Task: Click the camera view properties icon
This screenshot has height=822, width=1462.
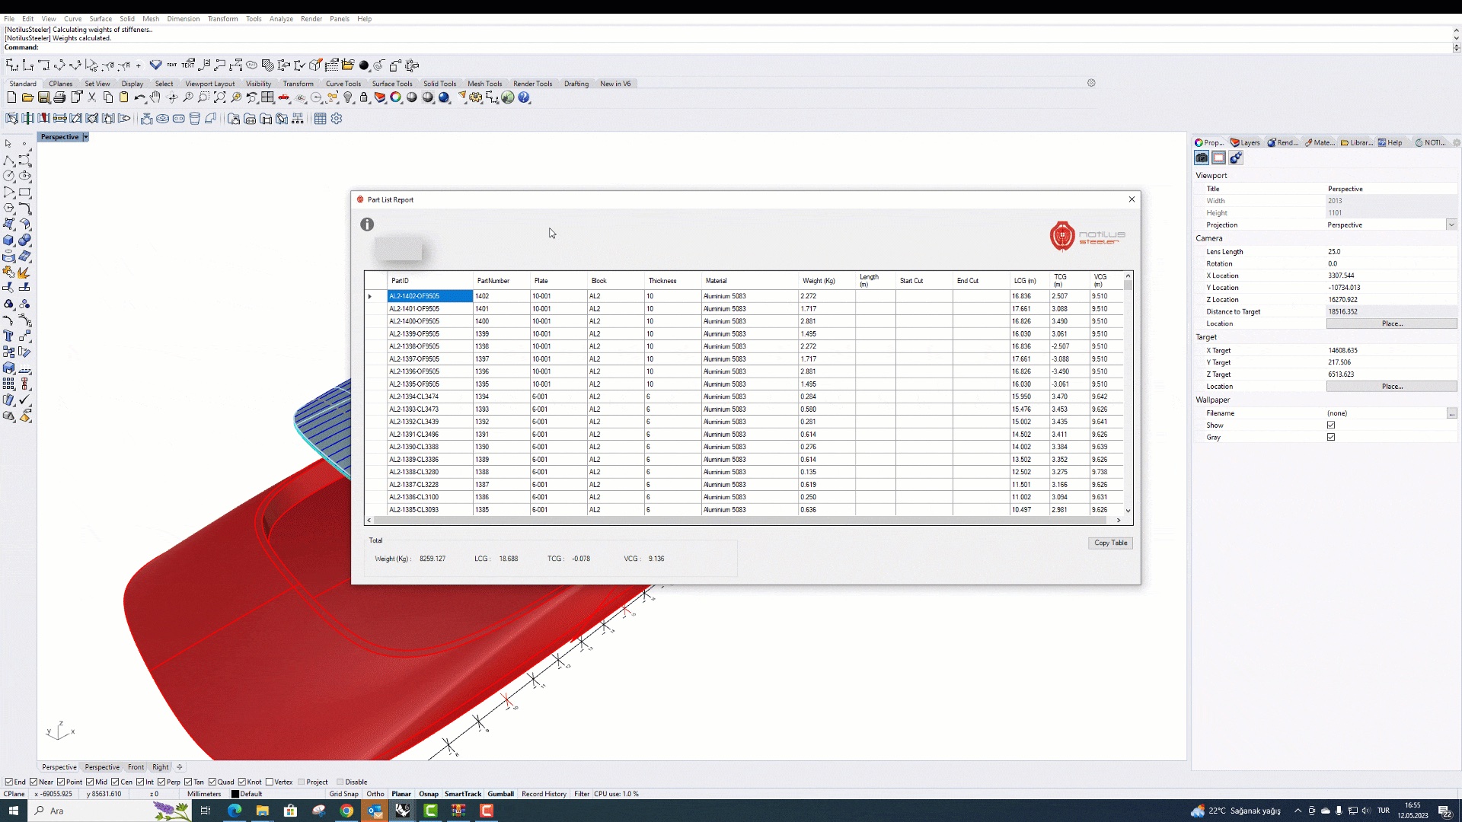Action: (x=1202, y=158)
